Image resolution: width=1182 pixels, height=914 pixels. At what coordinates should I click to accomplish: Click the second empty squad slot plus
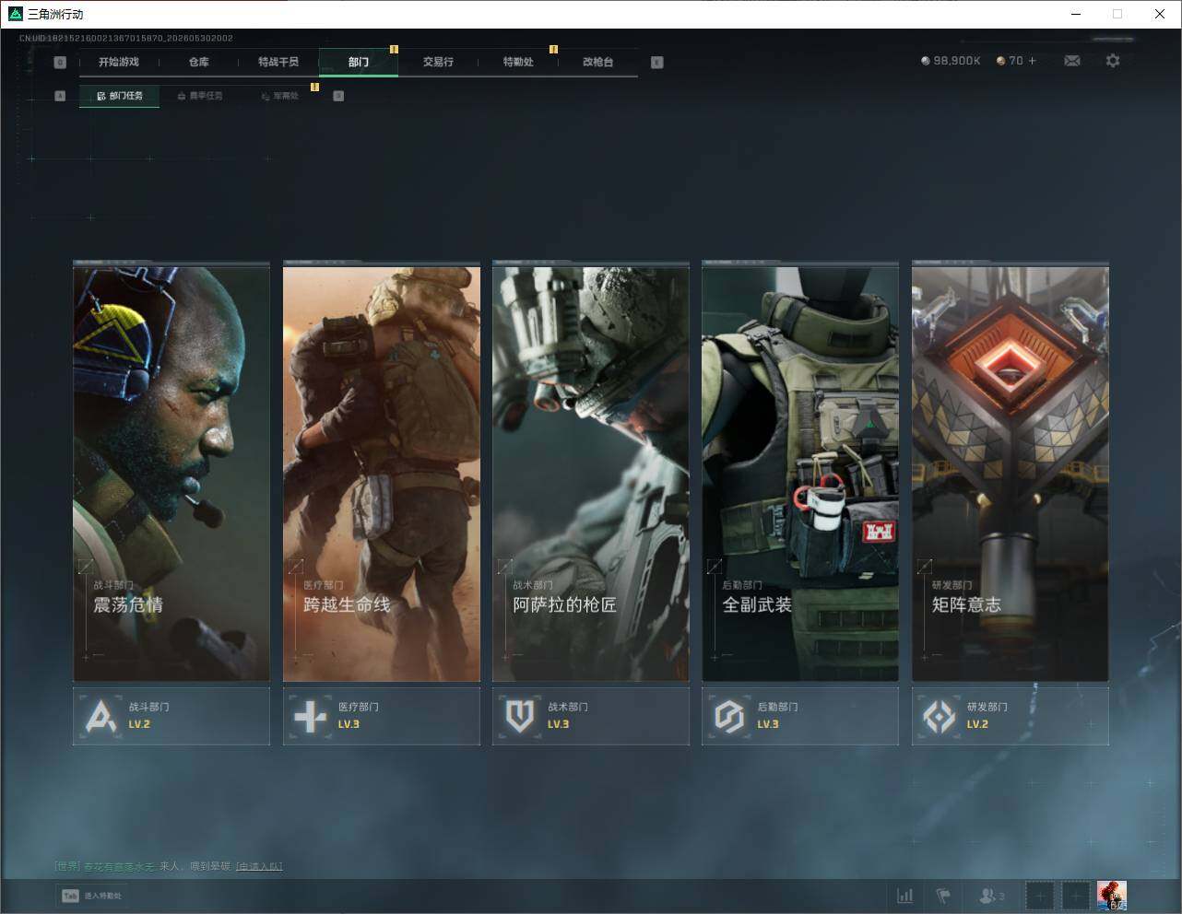tap(1076, 896)
